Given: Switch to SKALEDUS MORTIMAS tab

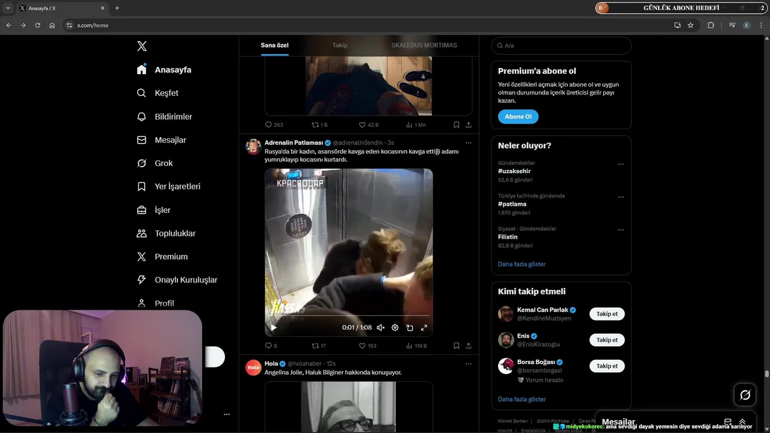Looking at the screenshot, I should click(424, 45).
